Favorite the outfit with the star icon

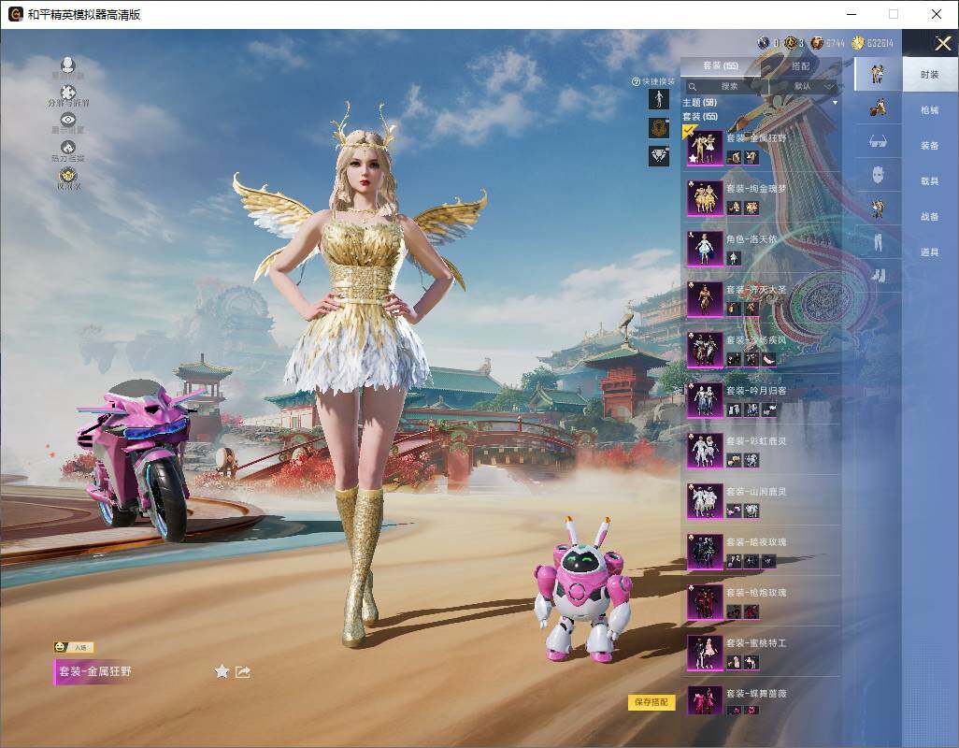(x=222, y=672)
